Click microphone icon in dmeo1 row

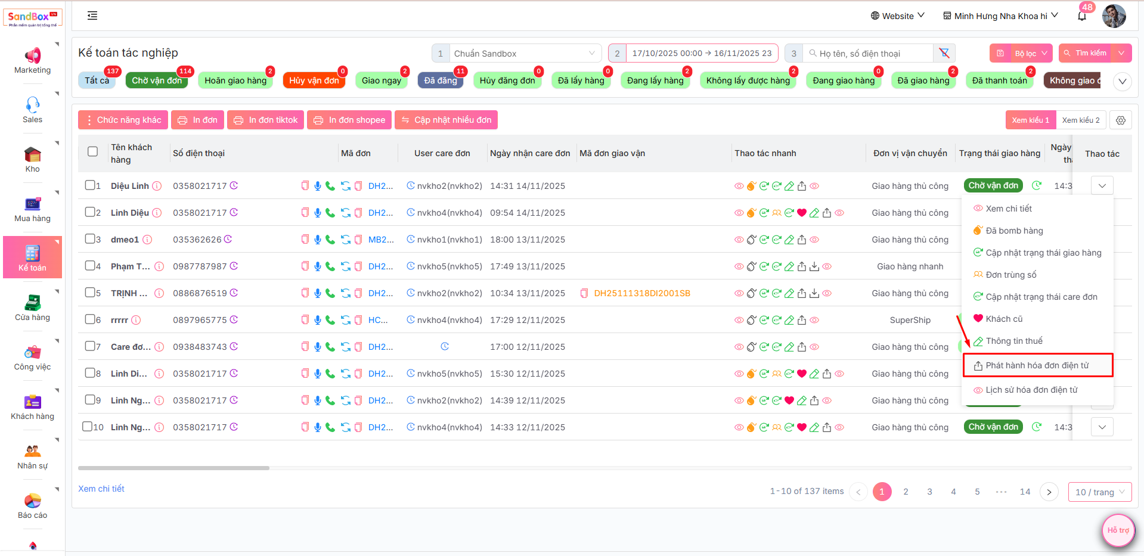click(318, 240)
